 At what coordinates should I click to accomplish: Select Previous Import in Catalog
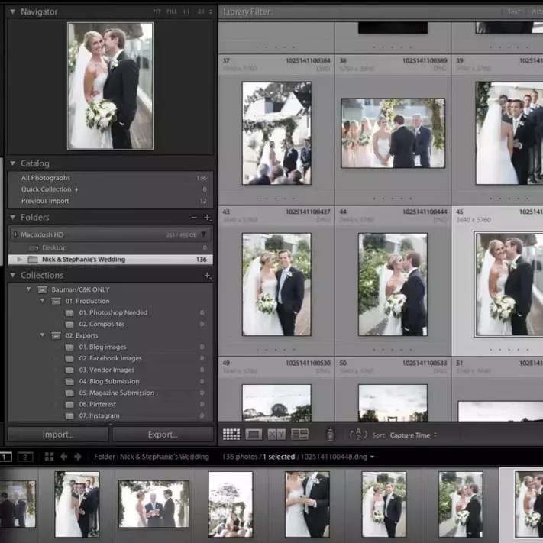[111, 201]
